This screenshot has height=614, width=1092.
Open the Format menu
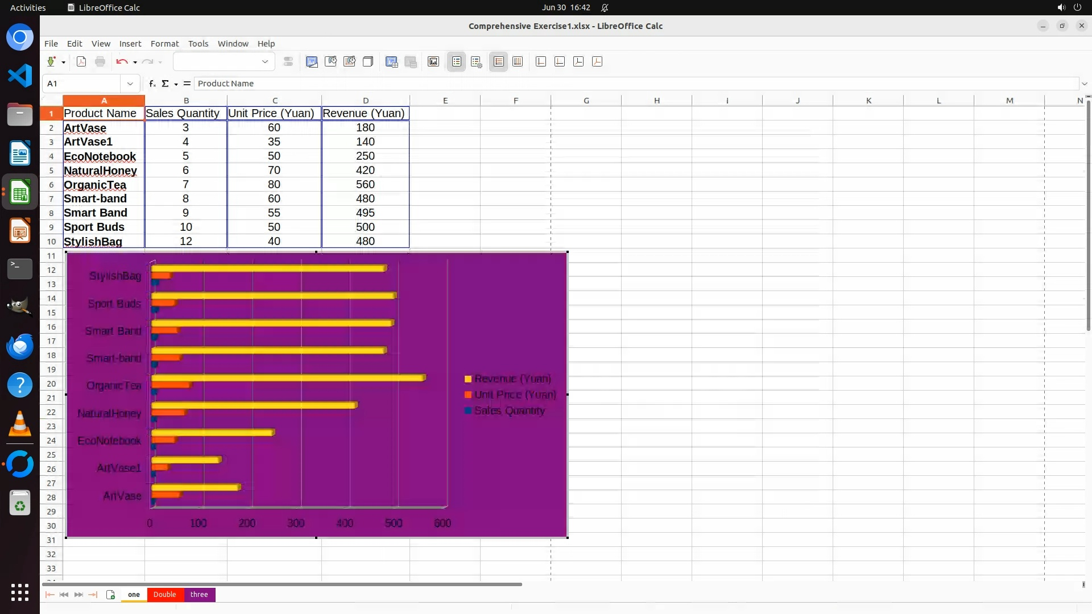[x=164, y=44]
